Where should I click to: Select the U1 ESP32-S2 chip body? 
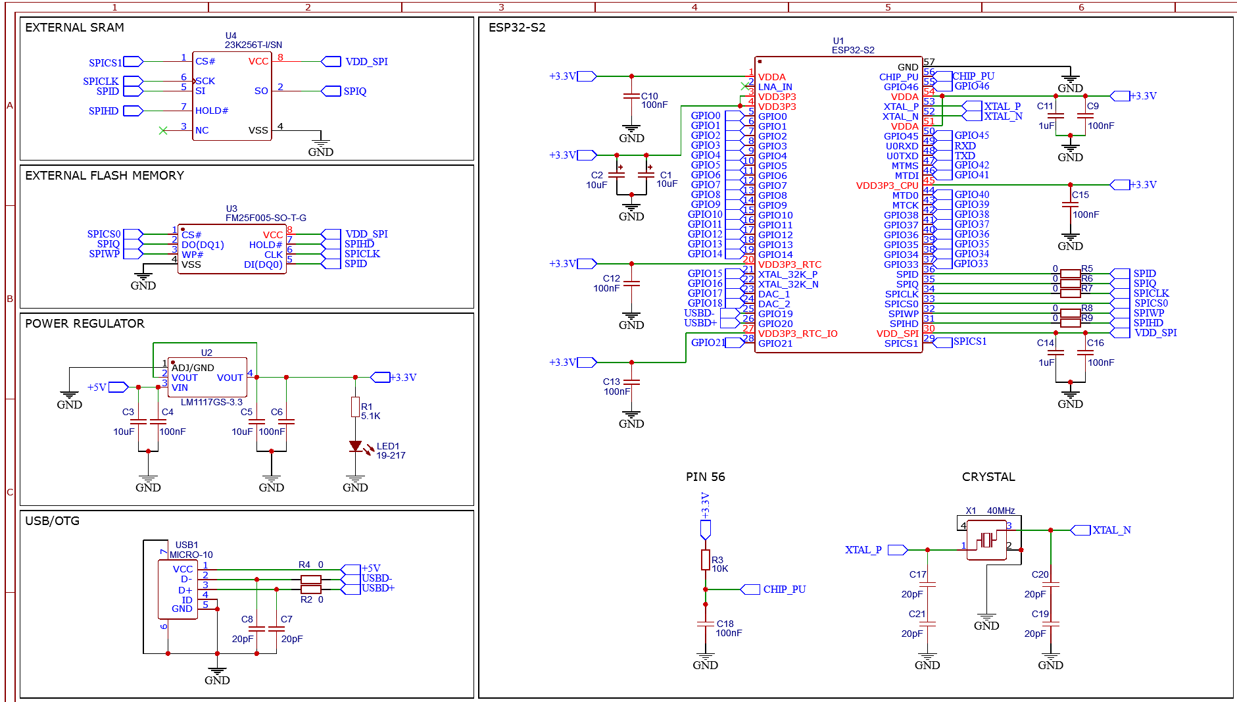pyautogui.click(x=838, y=204)
